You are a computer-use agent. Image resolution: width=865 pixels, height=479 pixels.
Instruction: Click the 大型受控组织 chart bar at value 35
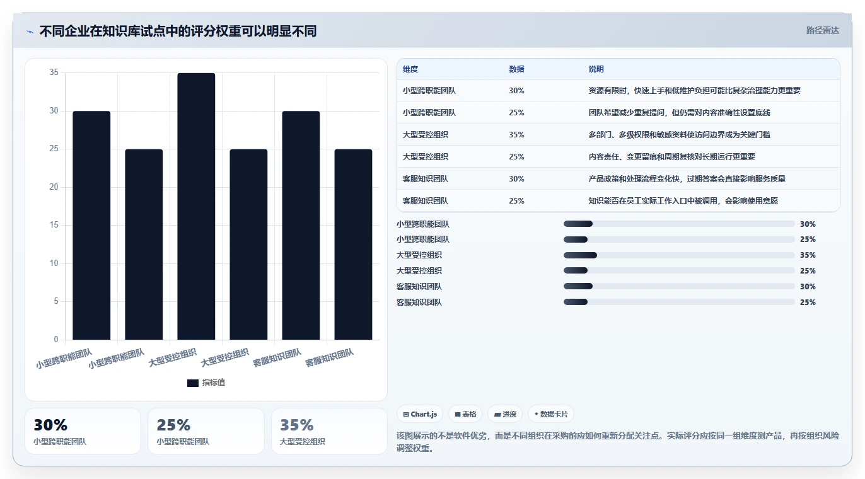coord(196,206)
